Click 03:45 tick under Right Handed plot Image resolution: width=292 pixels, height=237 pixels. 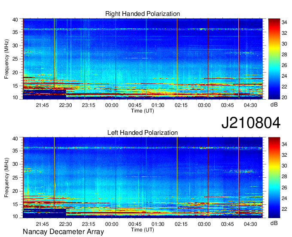[228, 105]
